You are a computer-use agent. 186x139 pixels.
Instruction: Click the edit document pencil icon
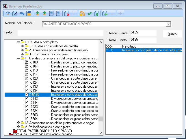(x=15, y=13)
